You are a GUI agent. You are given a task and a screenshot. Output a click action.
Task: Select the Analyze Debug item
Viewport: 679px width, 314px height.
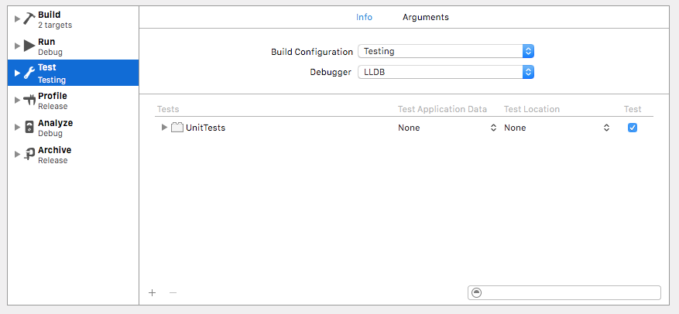click(74, 128)
